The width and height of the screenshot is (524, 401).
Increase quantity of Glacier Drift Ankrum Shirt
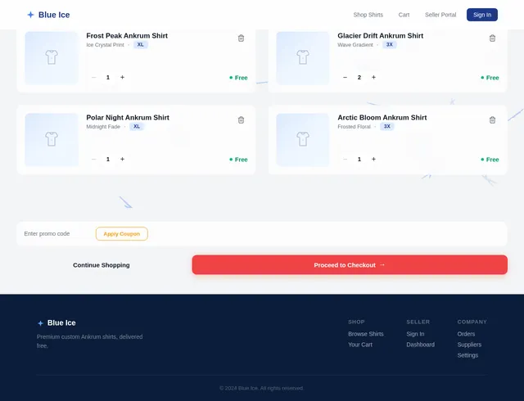point(373,77)
